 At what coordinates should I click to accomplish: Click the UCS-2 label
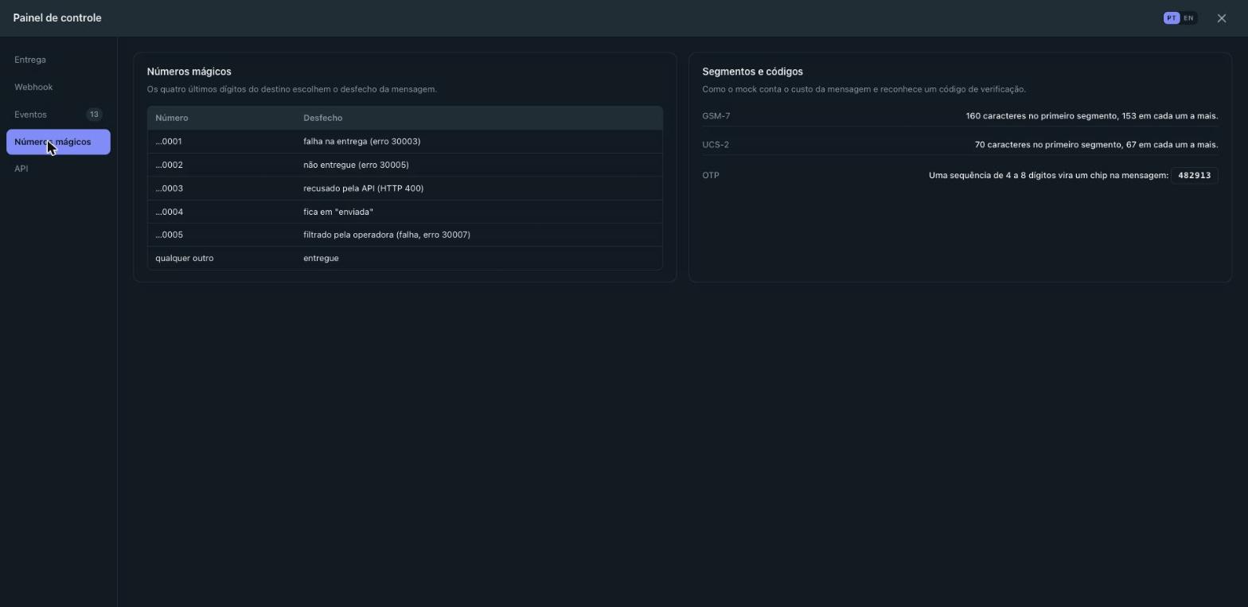tap(716, 145)
